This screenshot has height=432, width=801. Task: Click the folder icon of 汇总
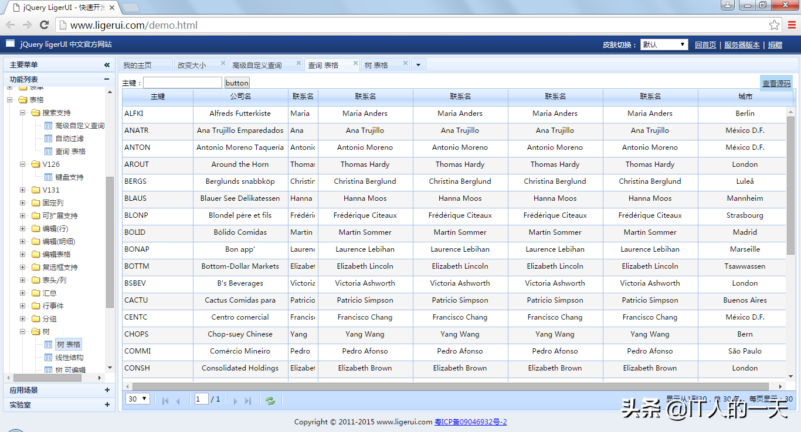tap(35, 293)
